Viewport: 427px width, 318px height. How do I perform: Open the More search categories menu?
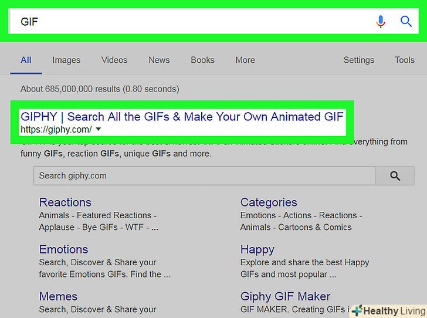pyautogui.click(x=245, y=60)
